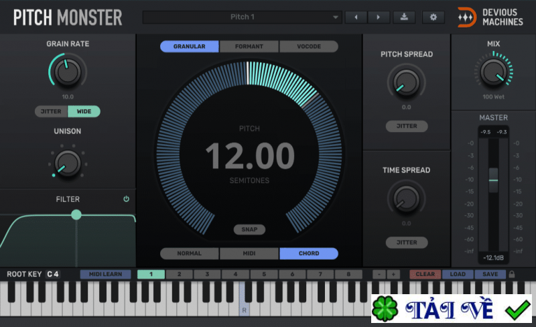536x327 pixels.
Task: Toggle Time Spread Jitter
Action: (x=407, y=243)
